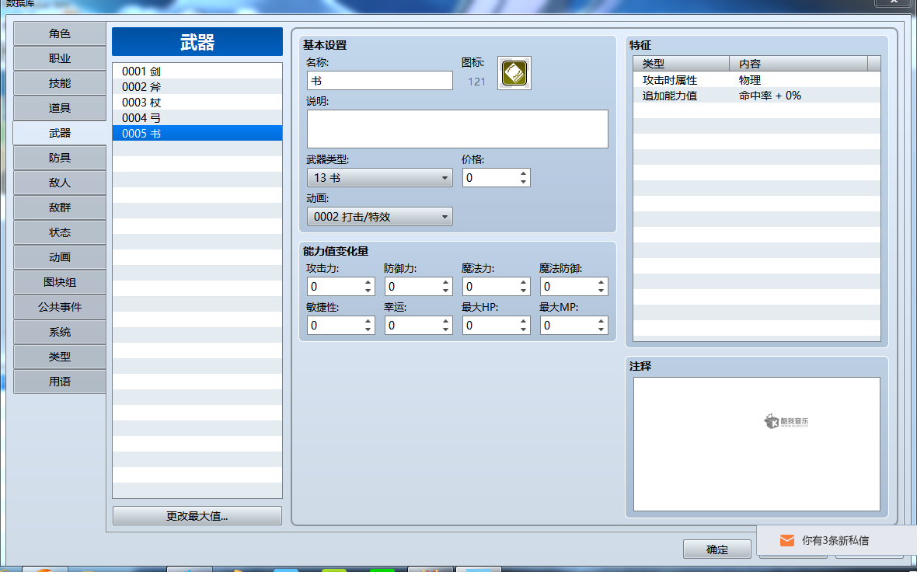The height and width of the screenshot is (572, 917).
Task: Expand the 动画 dropdown showing 0002 打击/特效
Action: (379, 217)
